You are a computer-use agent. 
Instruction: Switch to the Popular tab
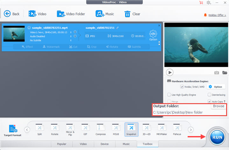[61, 144]
